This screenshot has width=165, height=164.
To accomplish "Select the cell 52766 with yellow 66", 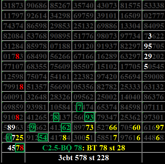I will (x=107, y=127).
